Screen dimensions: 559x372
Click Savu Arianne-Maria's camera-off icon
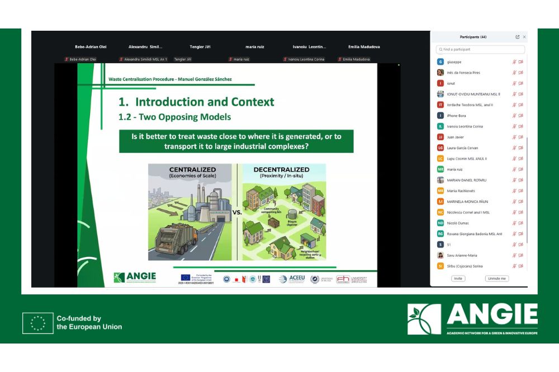520,255
